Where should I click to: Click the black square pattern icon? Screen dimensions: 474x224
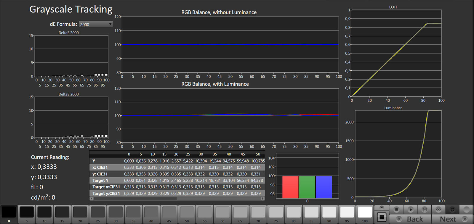click(382, 217)
